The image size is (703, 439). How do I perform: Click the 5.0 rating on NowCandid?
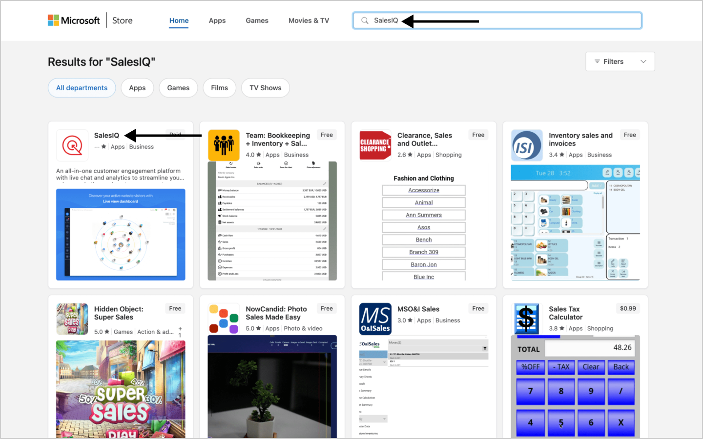(x=253, y=328)
